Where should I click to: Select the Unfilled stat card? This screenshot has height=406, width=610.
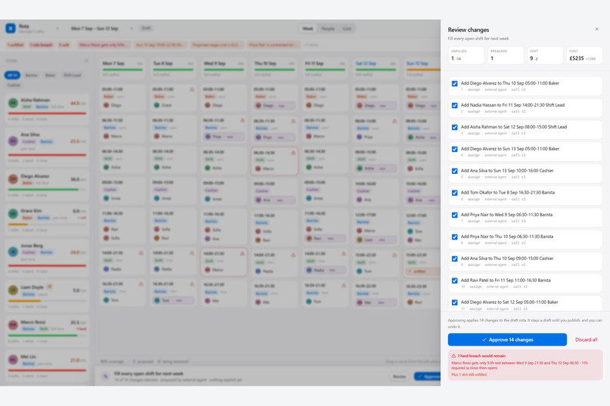[466, 55]
